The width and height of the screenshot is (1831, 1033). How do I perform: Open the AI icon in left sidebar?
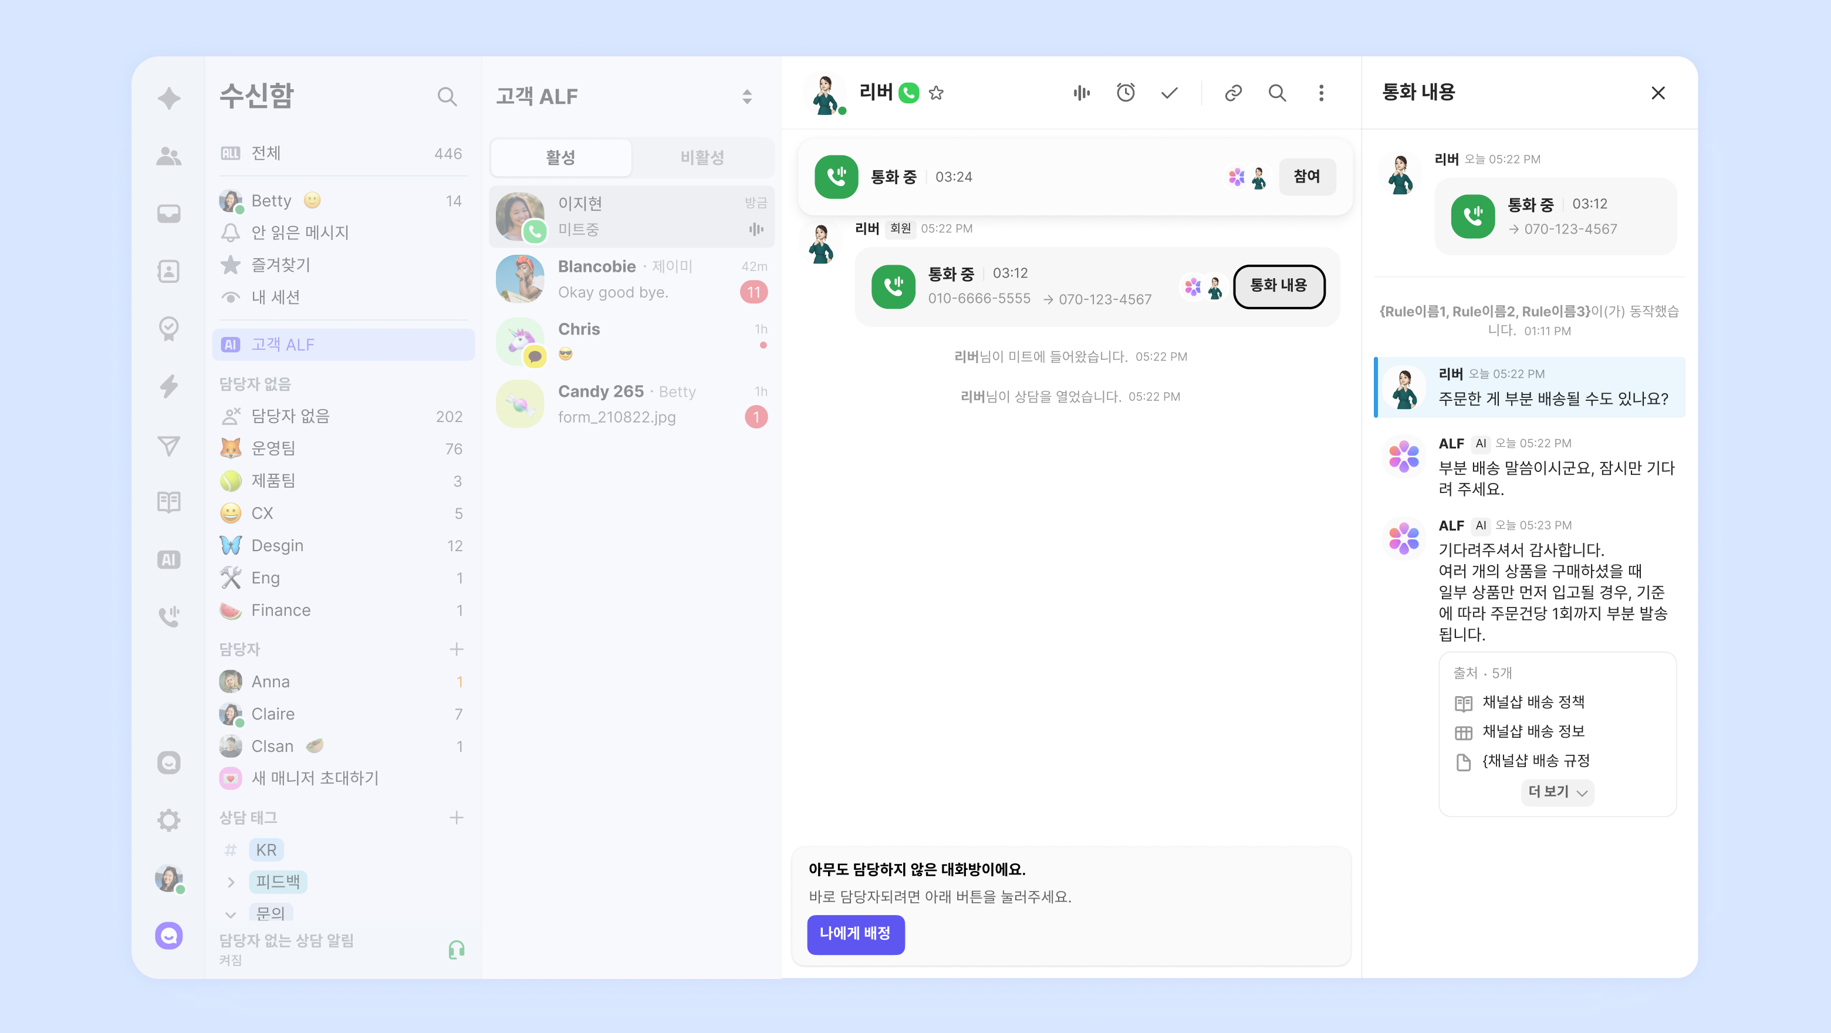tap(168, 559)
